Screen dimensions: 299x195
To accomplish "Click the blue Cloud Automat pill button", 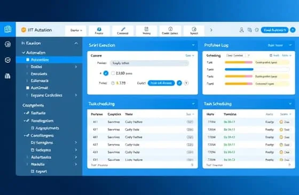I will tap(274, 30).
